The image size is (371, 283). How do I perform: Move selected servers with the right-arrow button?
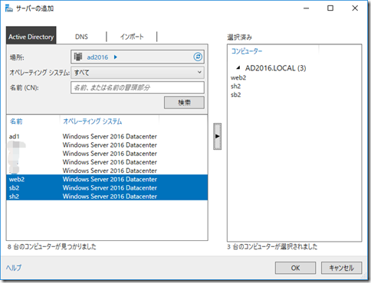[218, 136]
